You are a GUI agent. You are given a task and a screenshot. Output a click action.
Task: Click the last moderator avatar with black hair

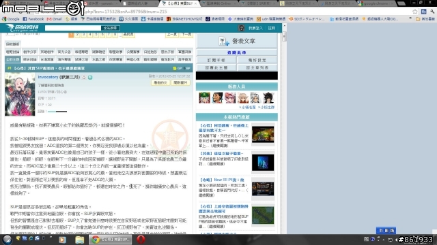coord(268,98)
